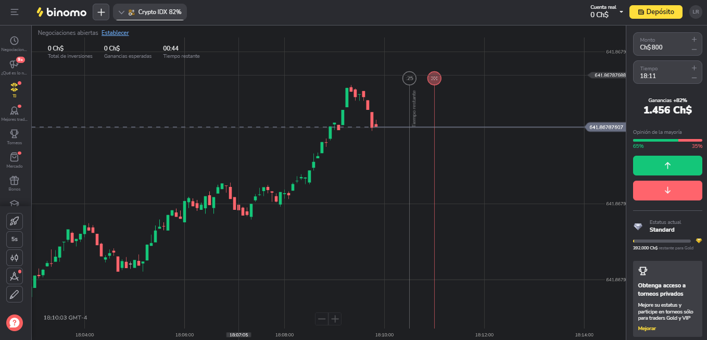Place a down trade with red arrow
The width and height of the screenshot is (707, 340).
coord(667,191)
